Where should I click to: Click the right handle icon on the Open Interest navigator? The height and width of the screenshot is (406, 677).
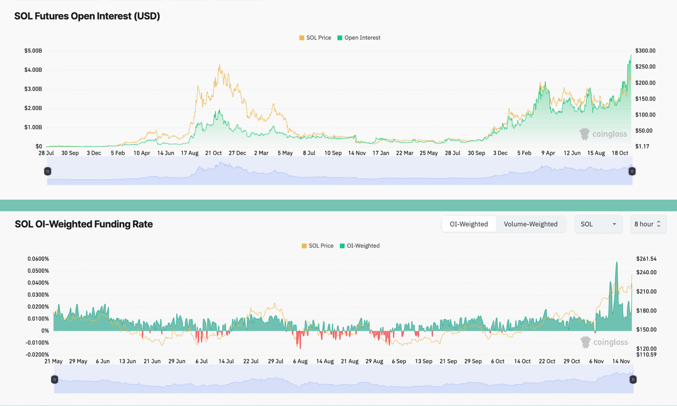click(x=632, y=171)
